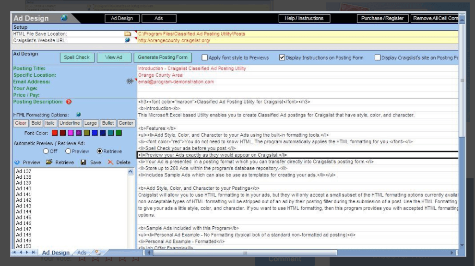The image size is (475, 266).
Task: Click the insert worksheet icon after the Ads tab
Action: (x=98, y=252)
